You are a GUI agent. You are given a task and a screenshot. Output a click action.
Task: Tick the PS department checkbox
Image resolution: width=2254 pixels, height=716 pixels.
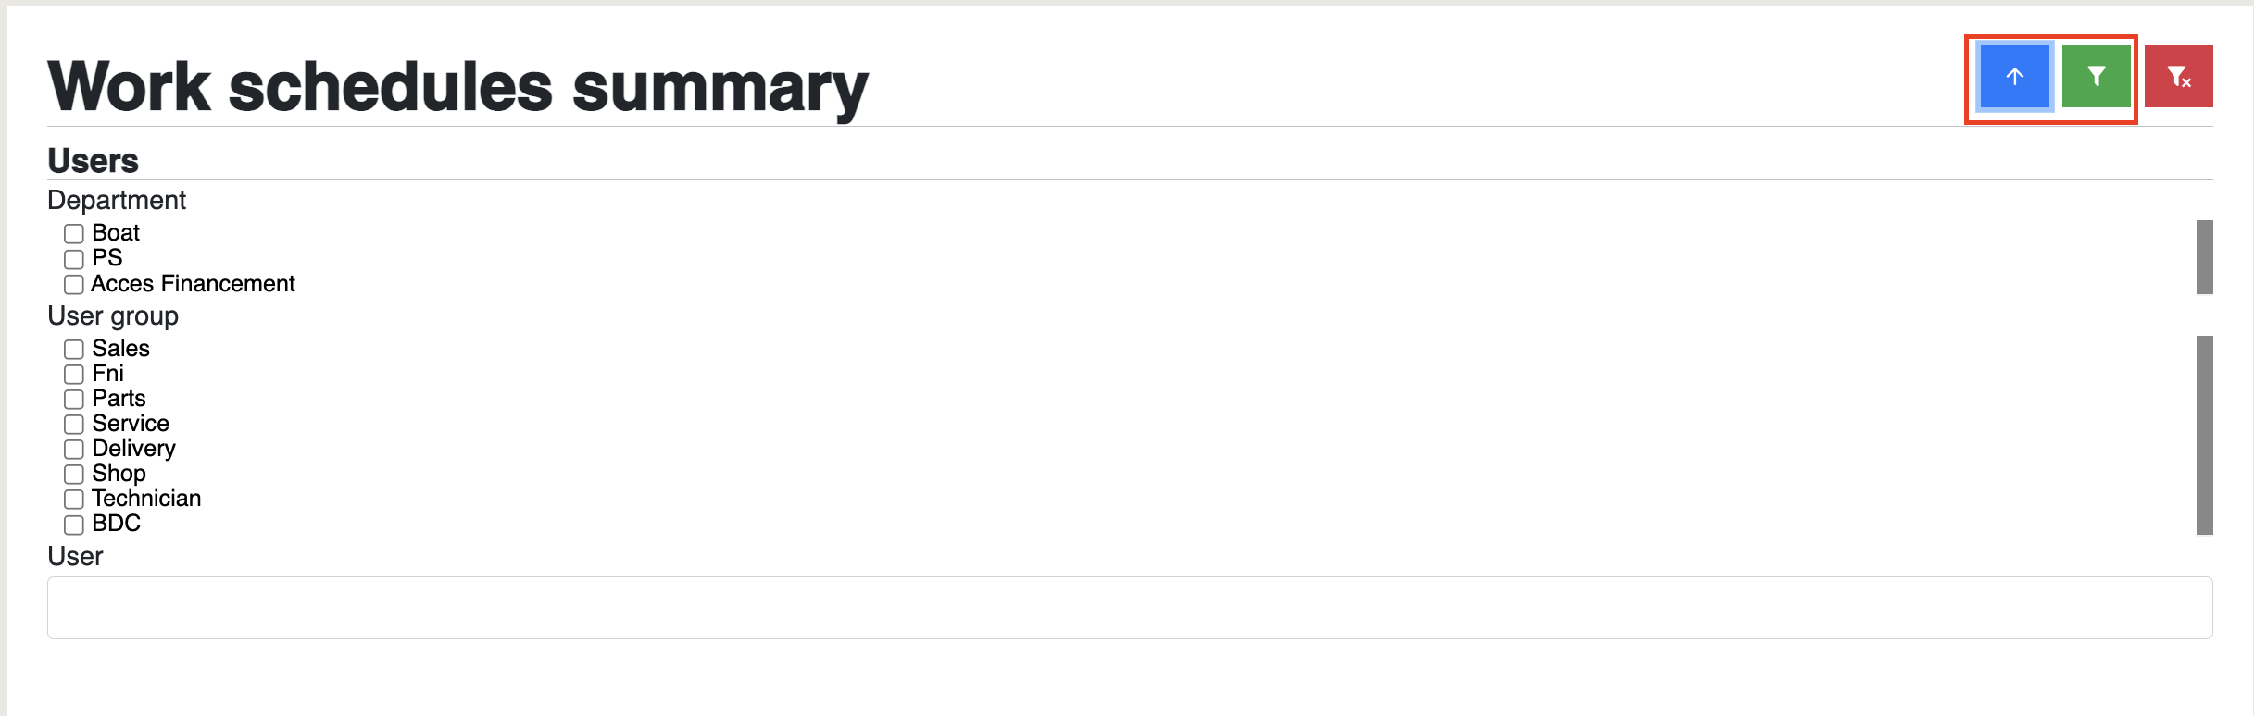coord(74,259)
